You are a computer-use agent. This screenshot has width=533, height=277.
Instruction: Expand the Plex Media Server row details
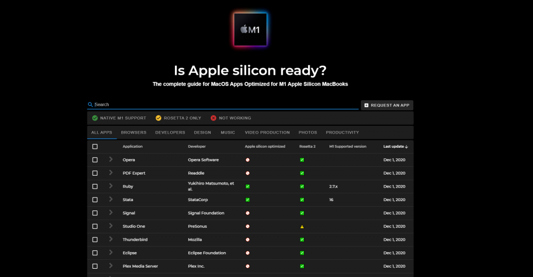(x=111, y=266)
